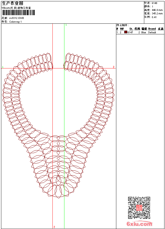Click the green marker 1 at left edge
Screen dimensions: 165x229
coord(3,67)
